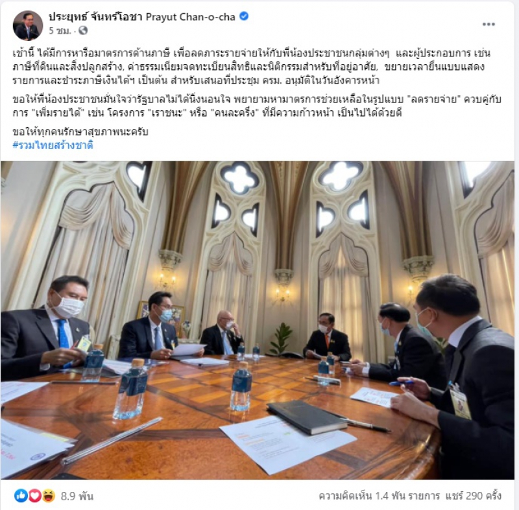View the แชร์ 290 ครั้ง shares list
Image resolution: width=519 pixels, height=510 pixels.
pos(474,496)
